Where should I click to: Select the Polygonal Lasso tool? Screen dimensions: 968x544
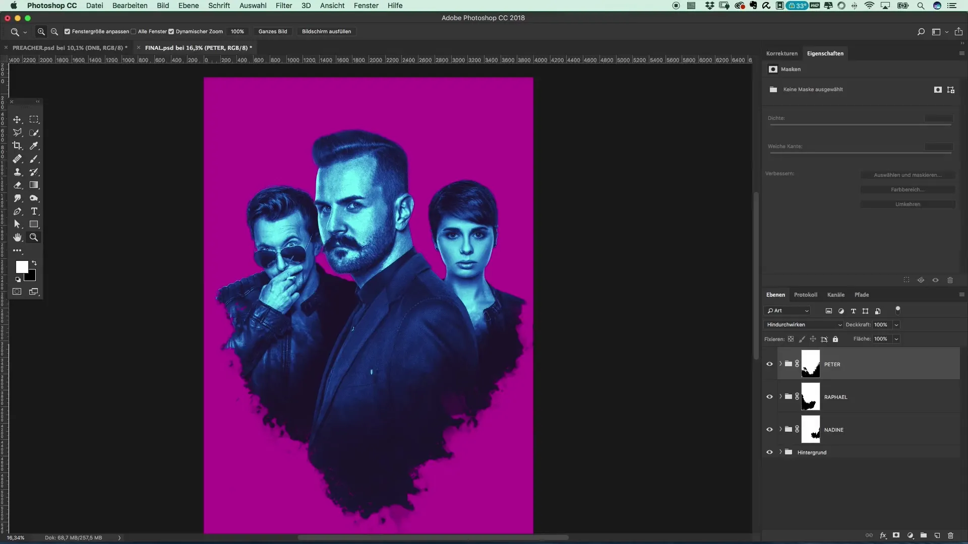[x=17, y=132]
